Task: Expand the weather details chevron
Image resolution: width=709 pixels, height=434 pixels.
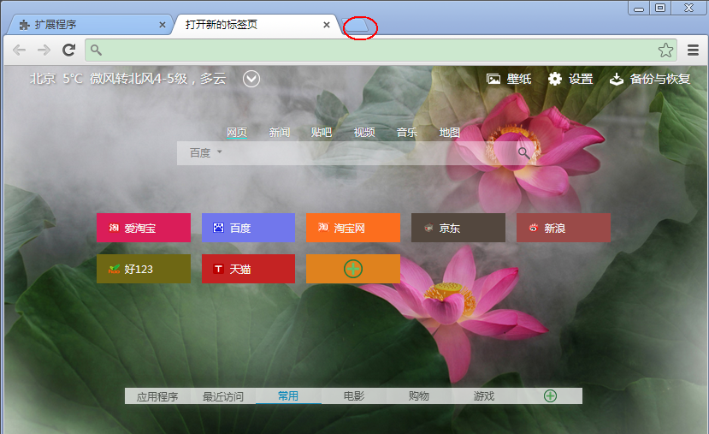Action: [x=251, y=79]
